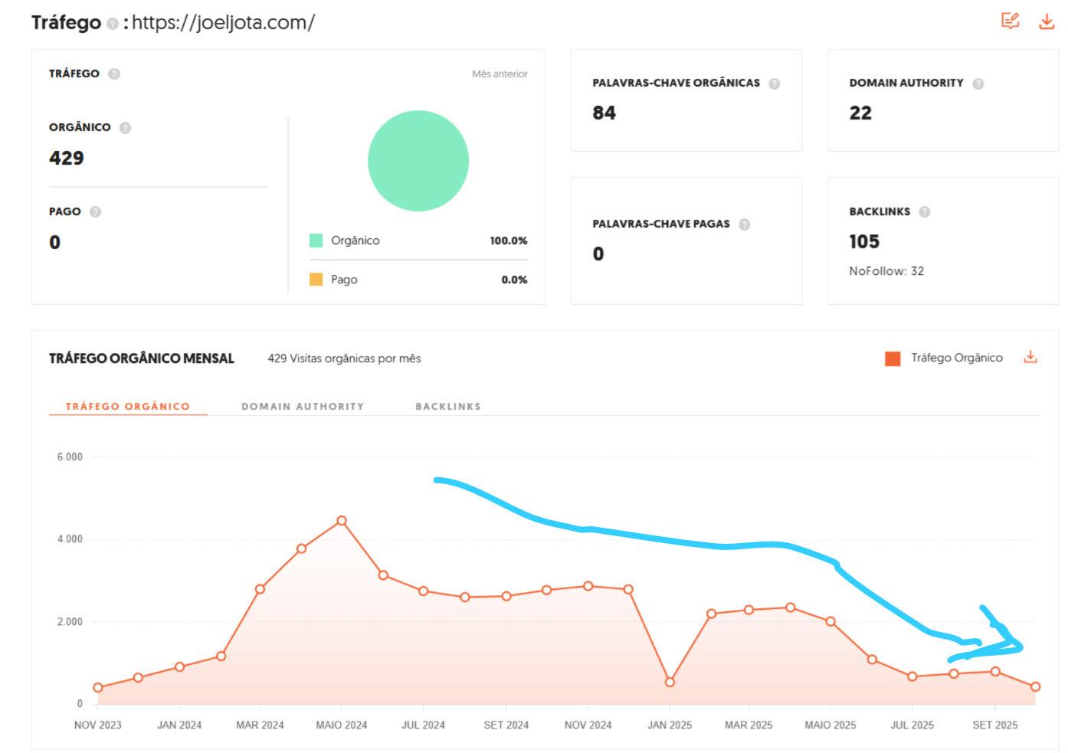Click the report export icon beside download
1068x753 pixels.
coord(1010,21)
